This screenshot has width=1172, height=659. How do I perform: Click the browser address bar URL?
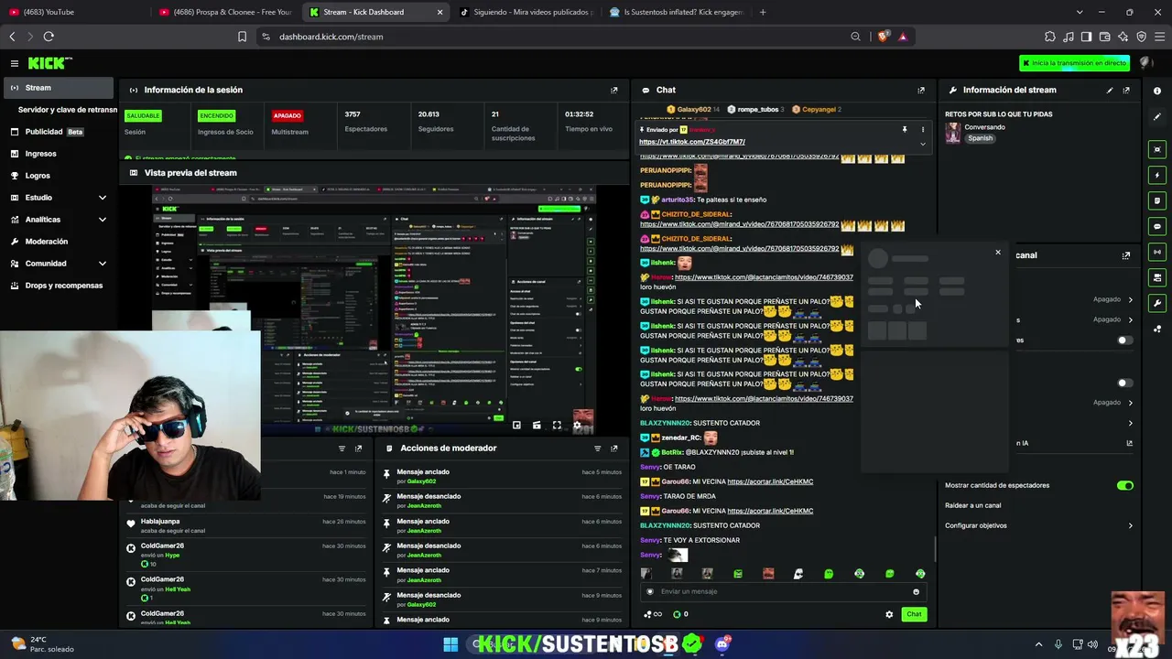pos(331,37)
